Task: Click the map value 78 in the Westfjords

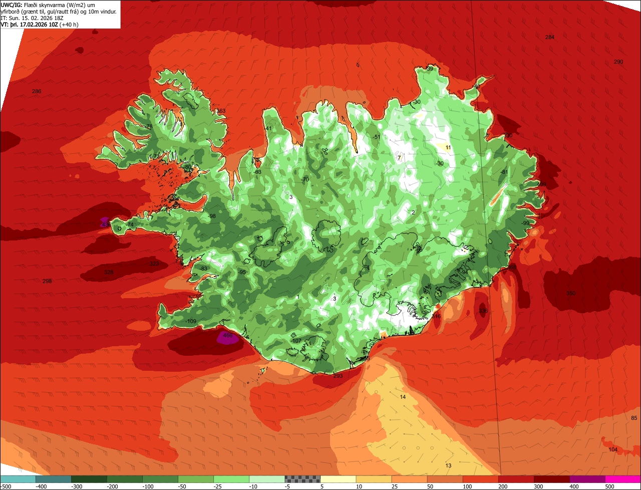Action: [x=149, y=126]
